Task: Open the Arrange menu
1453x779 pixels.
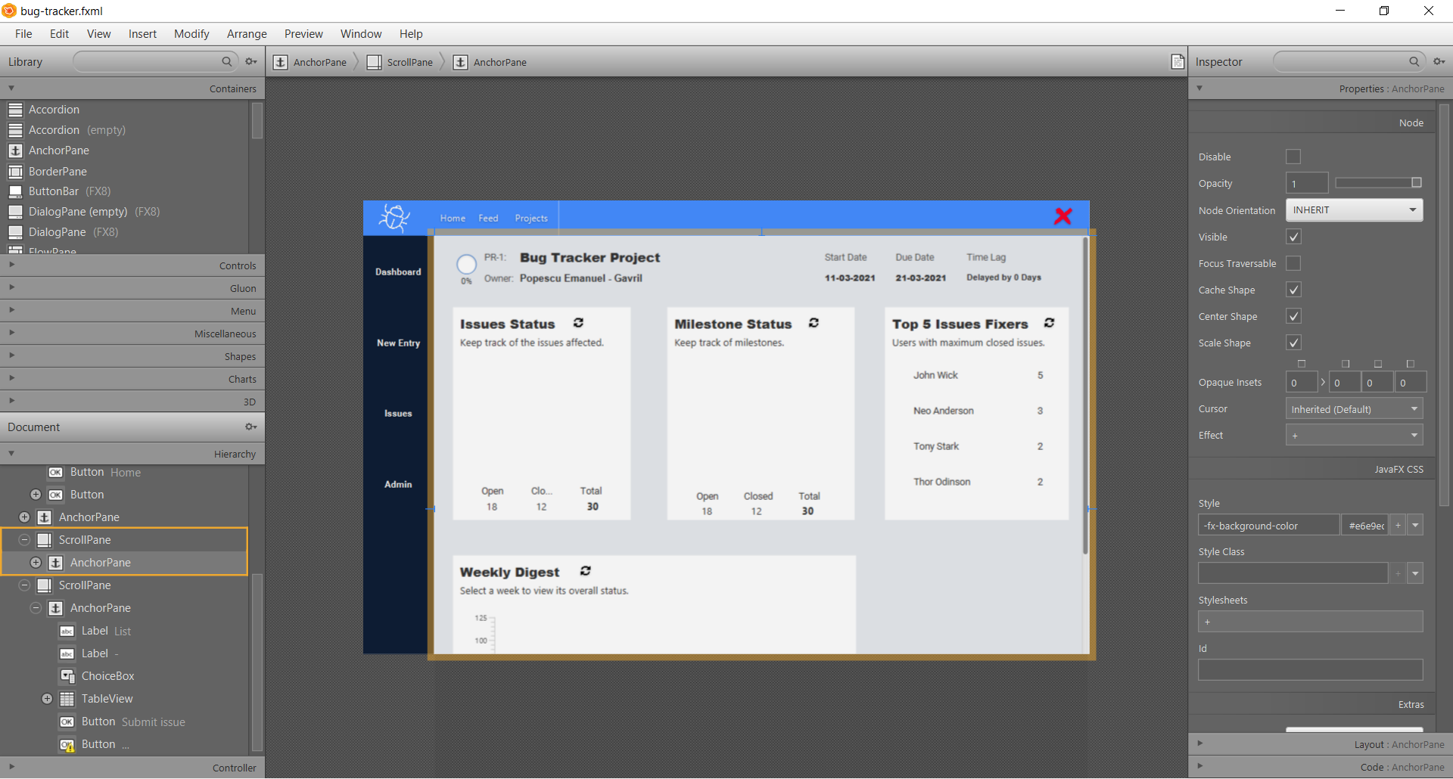Action: [x=247, y=34]
